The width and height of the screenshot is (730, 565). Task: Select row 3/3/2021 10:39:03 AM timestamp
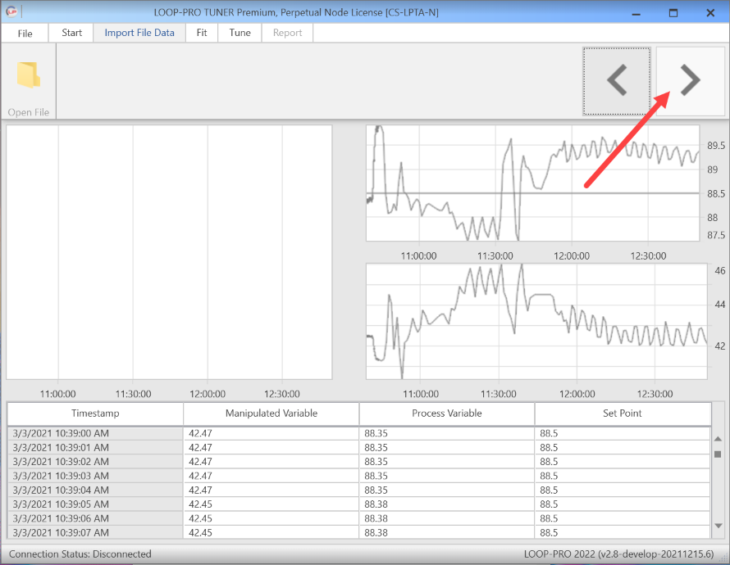95,476
